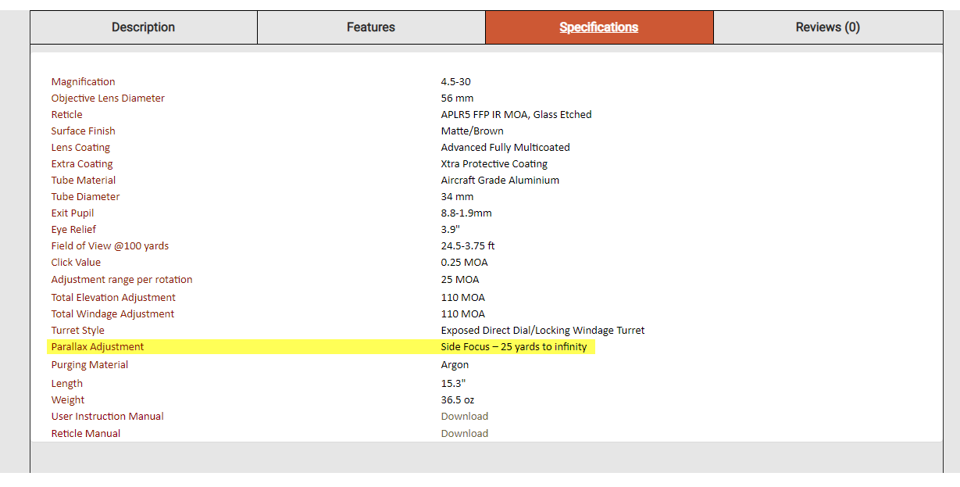
Task: Click the "Side Focus – 25 yards to infinity" value
Action: (x=513, y=347)
